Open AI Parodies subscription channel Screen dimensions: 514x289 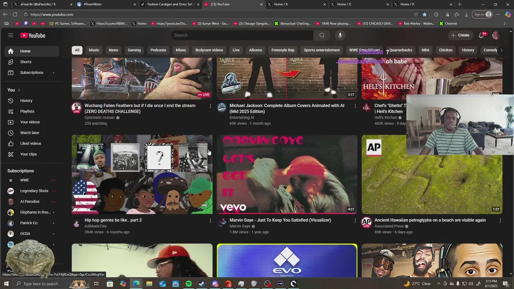click(x=32, y=201)
